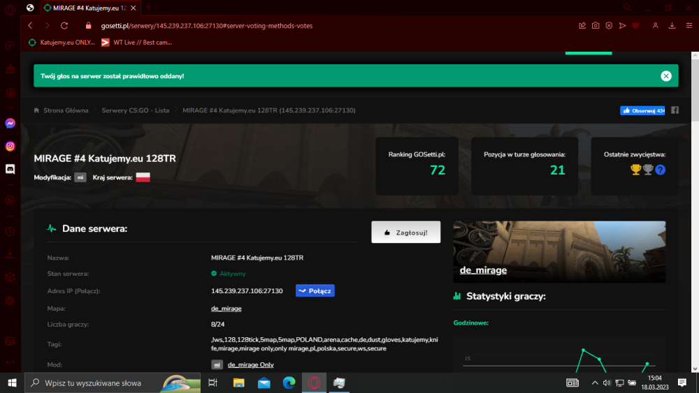The width and height of the screenshot is (699, 393).
Task: Open the ad blocker shield icon
Action: click(x=609, y=26)
